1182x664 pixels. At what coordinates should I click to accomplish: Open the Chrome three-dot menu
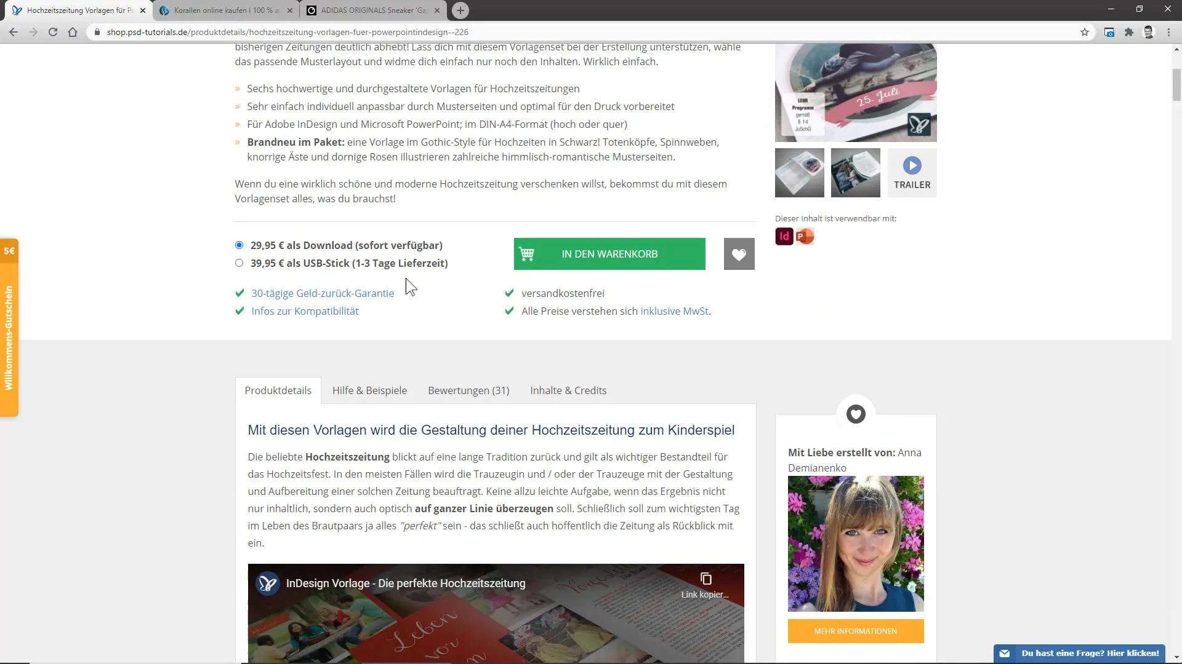[x=1168, y=32]
